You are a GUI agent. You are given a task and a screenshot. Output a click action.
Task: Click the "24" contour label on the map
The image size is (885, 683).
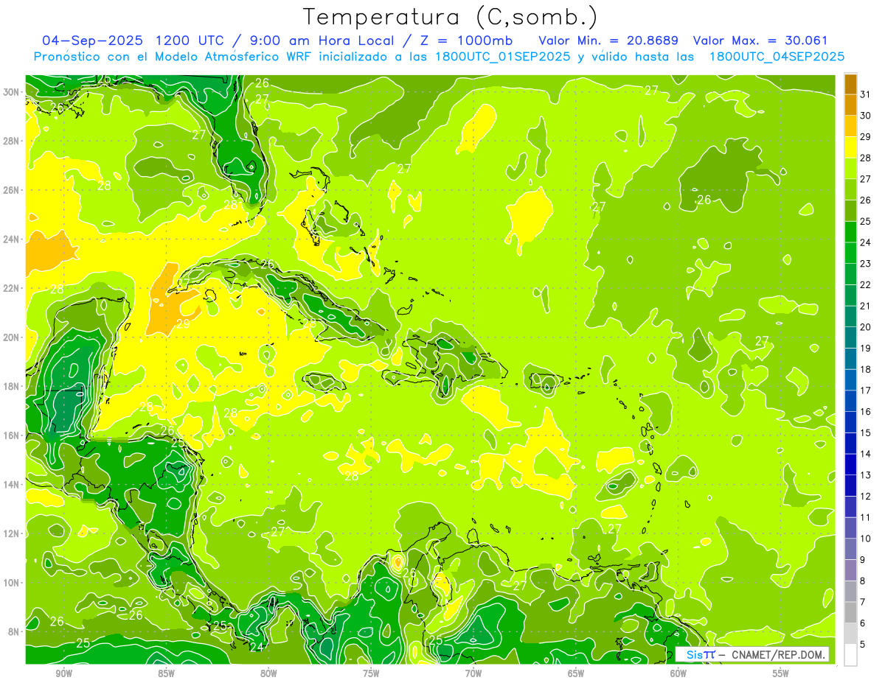[257, 647]
